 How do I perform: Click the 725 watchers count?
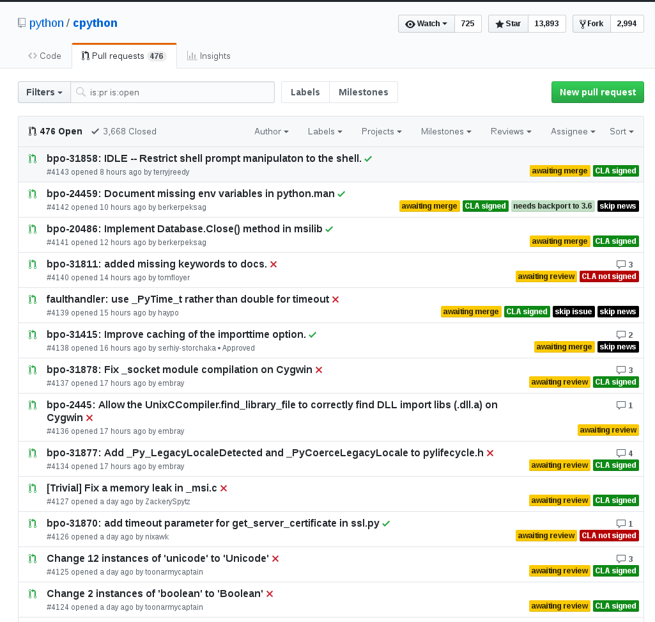click(x=467, y=24)
